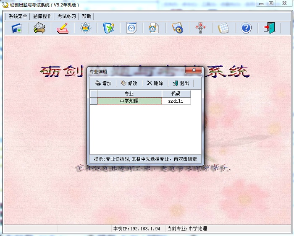Viewport: 294px width, 236px height.
Task: Click 删除 to delete the selected major
Action: (155, 83)
